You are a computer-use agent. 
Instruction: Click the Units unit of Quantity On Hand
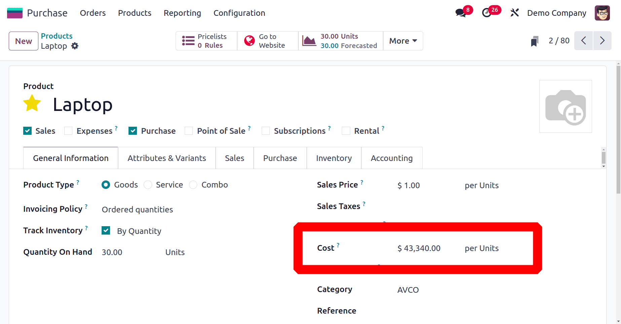point(175,252)
